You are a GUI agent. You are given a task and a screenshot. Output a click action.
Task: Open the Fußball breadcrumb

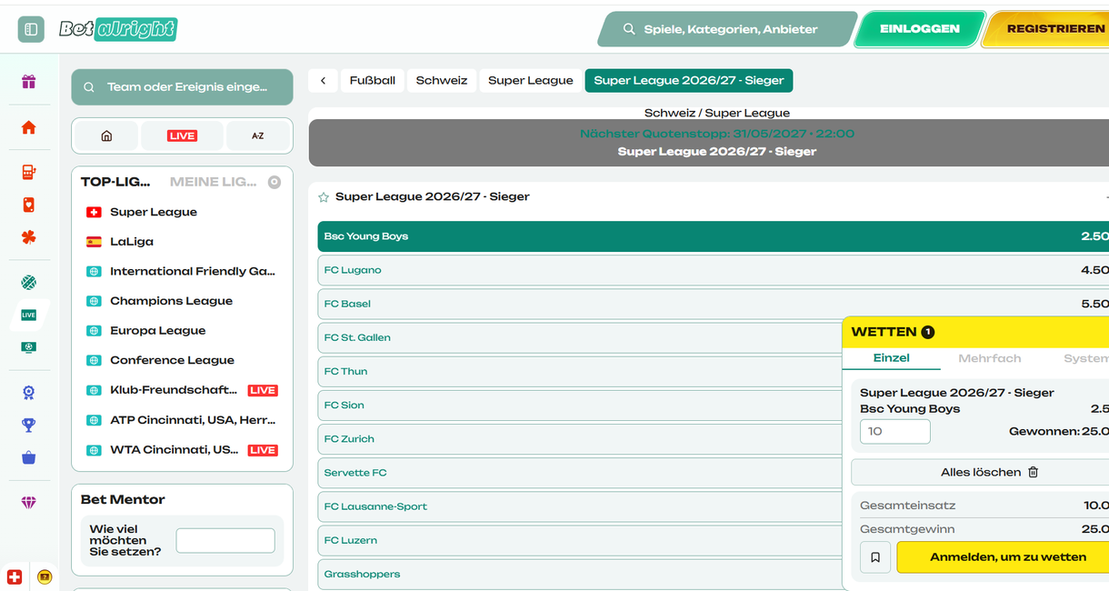pos(373,80)
